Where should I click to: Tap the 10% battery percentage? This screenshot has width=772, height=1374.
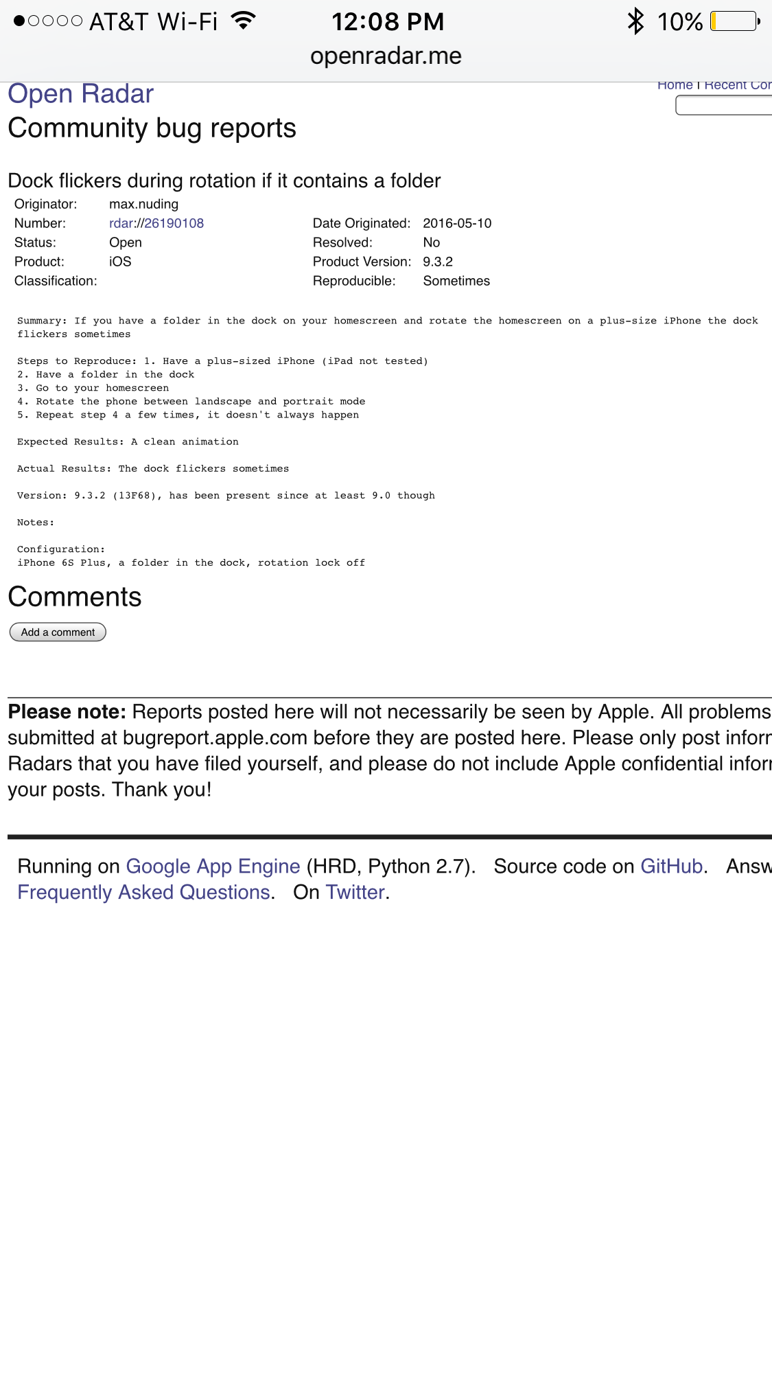pyautogui.click(x=680, y=22)
